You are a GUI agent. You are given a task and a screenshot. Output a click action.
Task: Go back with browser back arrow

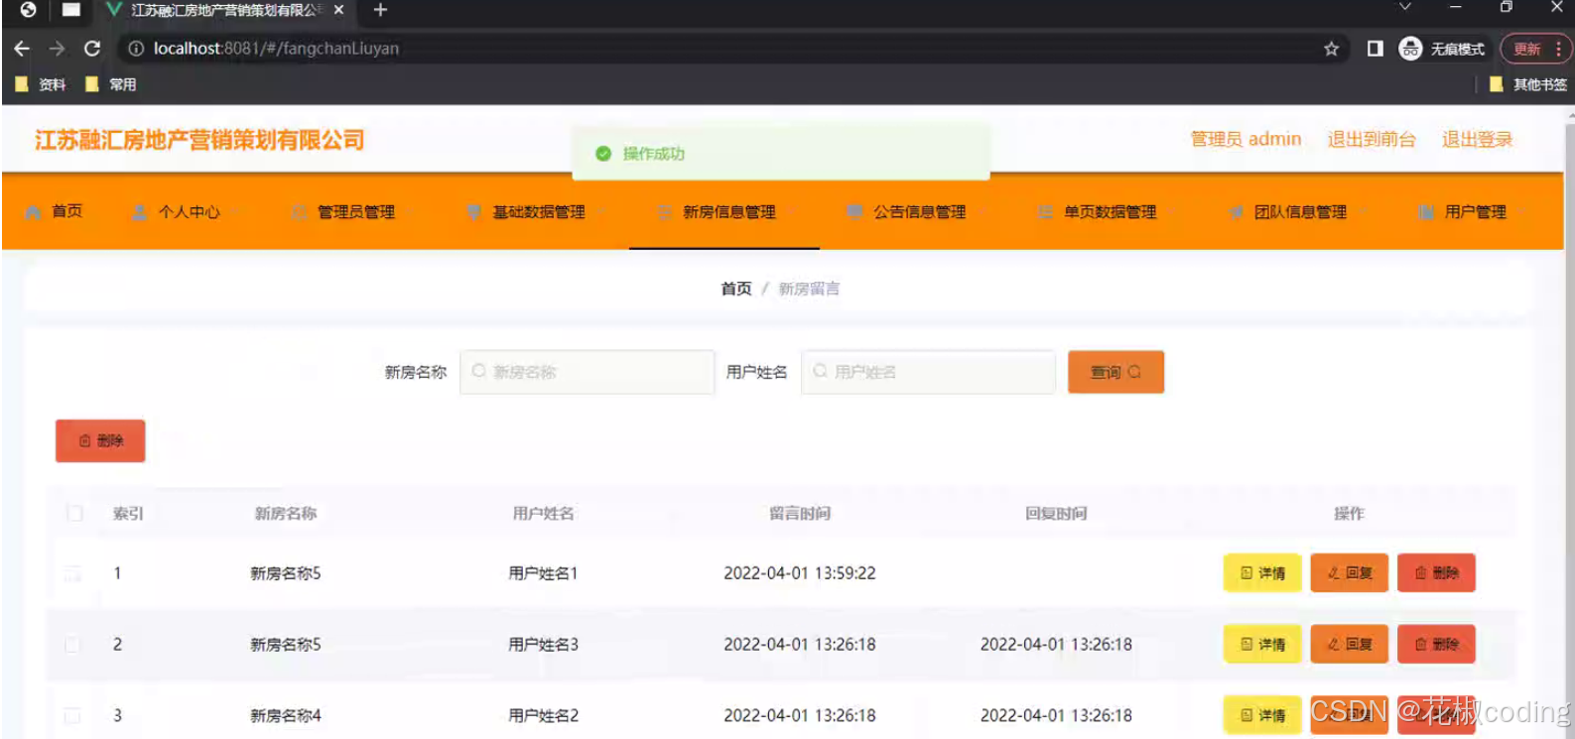(22, 49)
